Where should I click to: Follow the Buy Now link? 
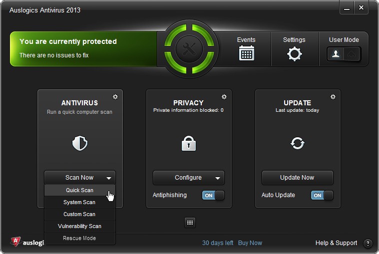(x=250, y=243)
